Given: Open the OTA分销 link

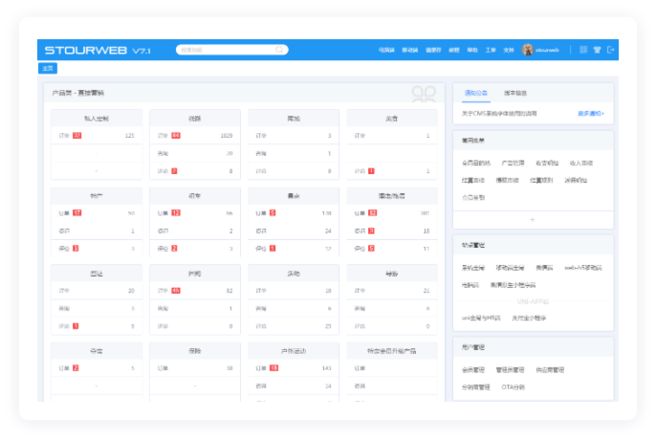Looking at the screenshot, I should [514, 387].
